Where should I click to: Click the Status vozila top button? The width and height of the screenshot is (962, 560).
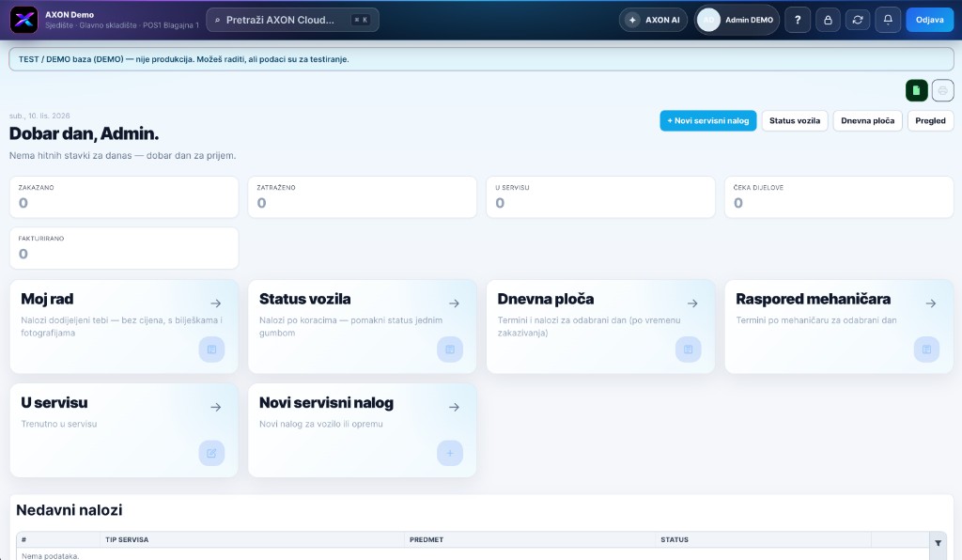coord(795,121)
